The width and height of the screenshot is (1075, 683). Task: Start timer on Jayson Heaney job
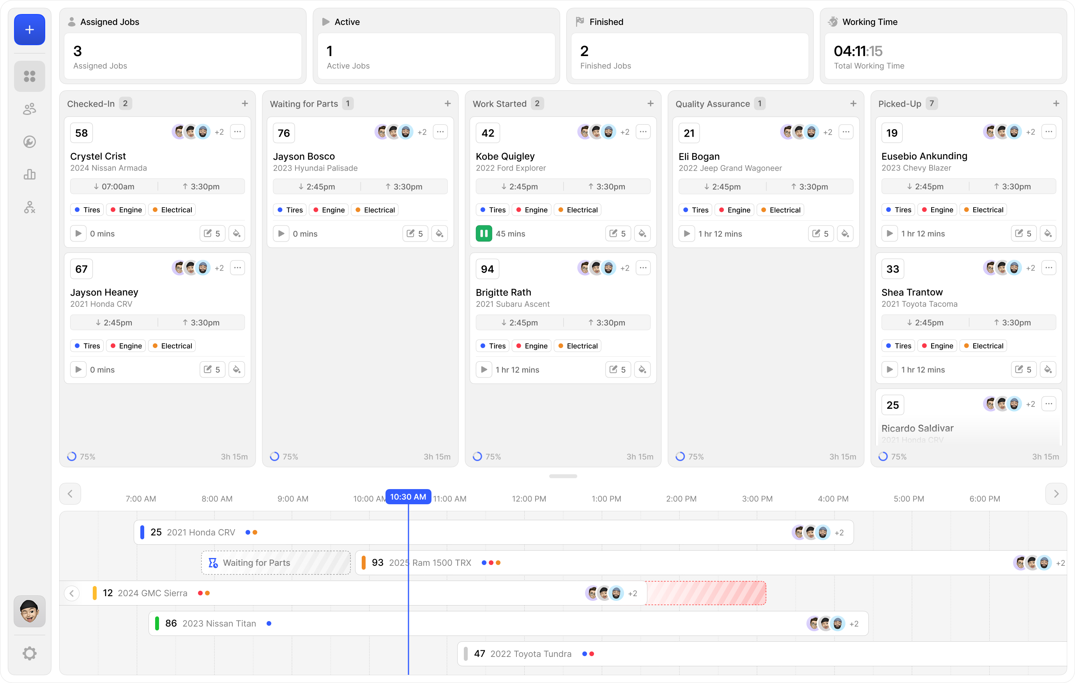tap(78, 370)
